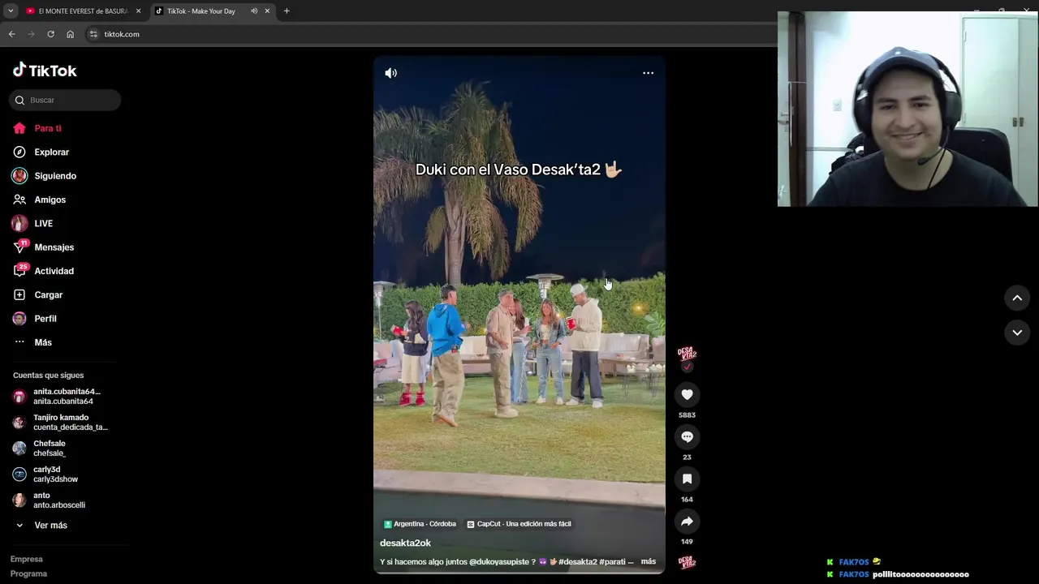
Task: Mute the TikTok tab via audio icon
Action: pyautogui.click(x=254, y=11)
